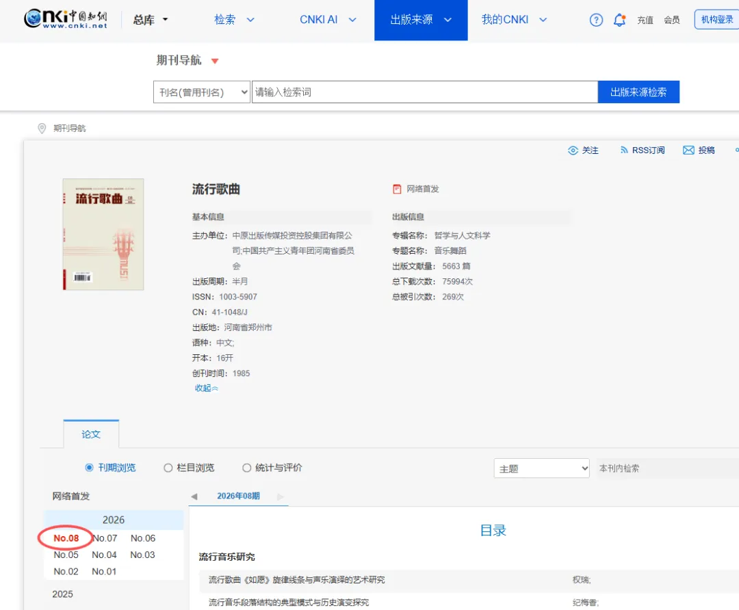Click the 机构登录 button

point(717,20)
